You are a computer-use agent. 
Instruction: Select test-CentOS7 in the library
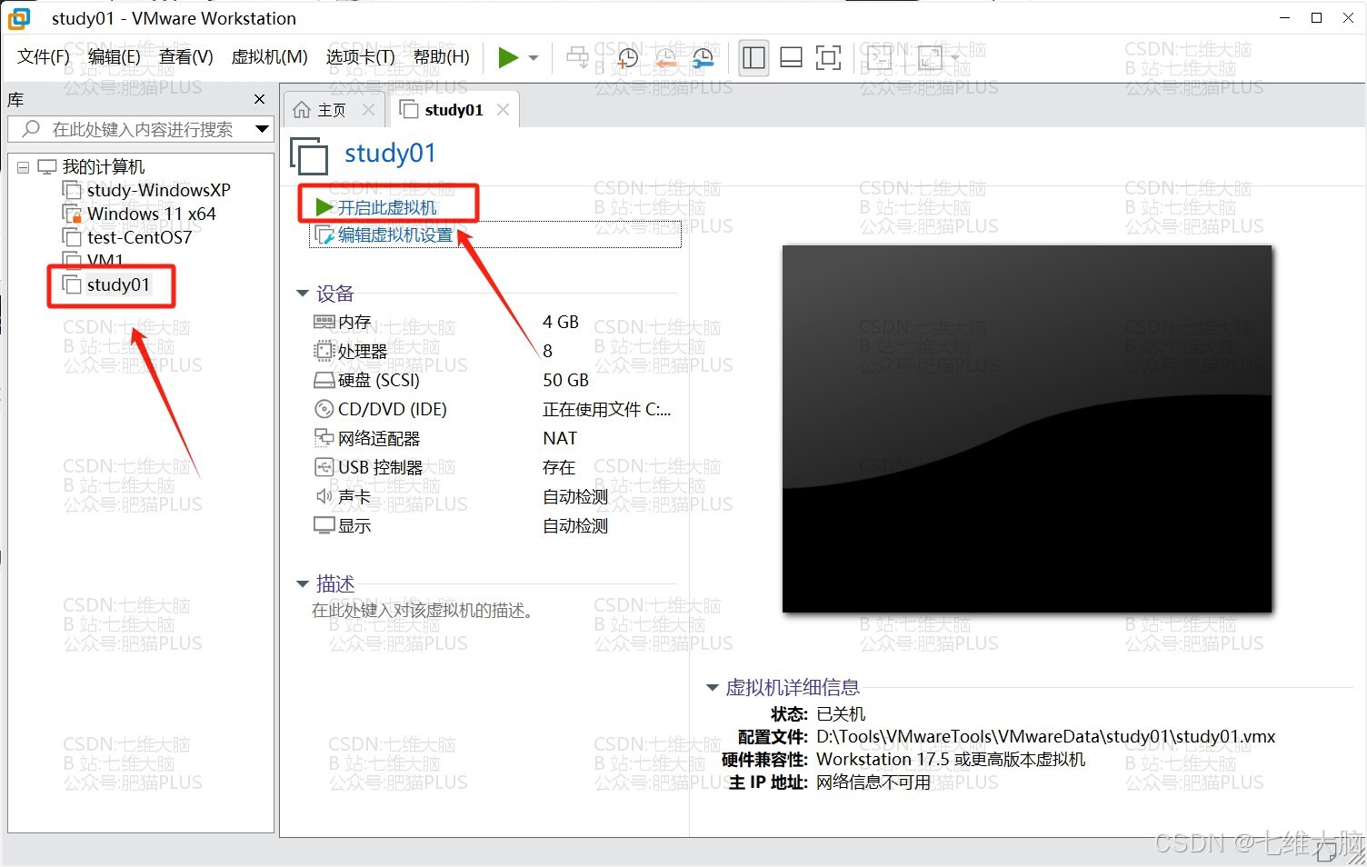(x=139, y=237)
